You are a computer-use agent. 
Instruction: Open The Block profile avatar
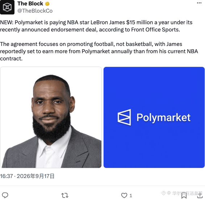[x=7, y=7]
